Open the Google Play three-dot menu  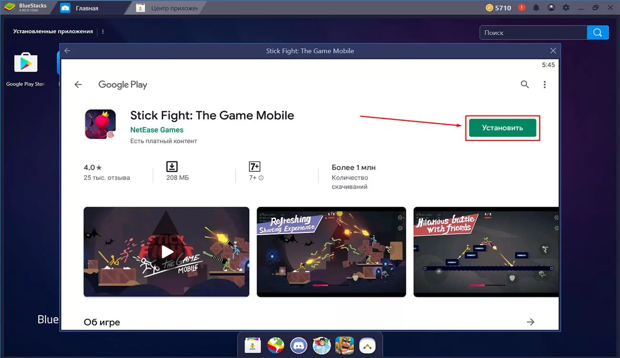545,84
